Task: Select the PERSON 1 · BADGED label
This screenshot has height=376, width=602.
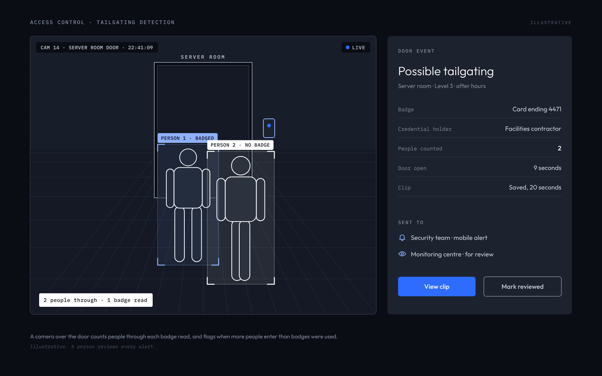Action: (187, 138)
